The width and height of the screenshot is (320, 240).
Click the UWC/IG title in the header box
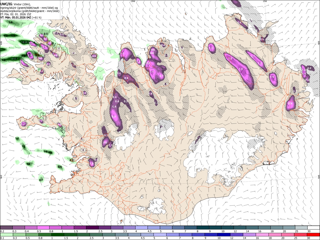(6, 4)
